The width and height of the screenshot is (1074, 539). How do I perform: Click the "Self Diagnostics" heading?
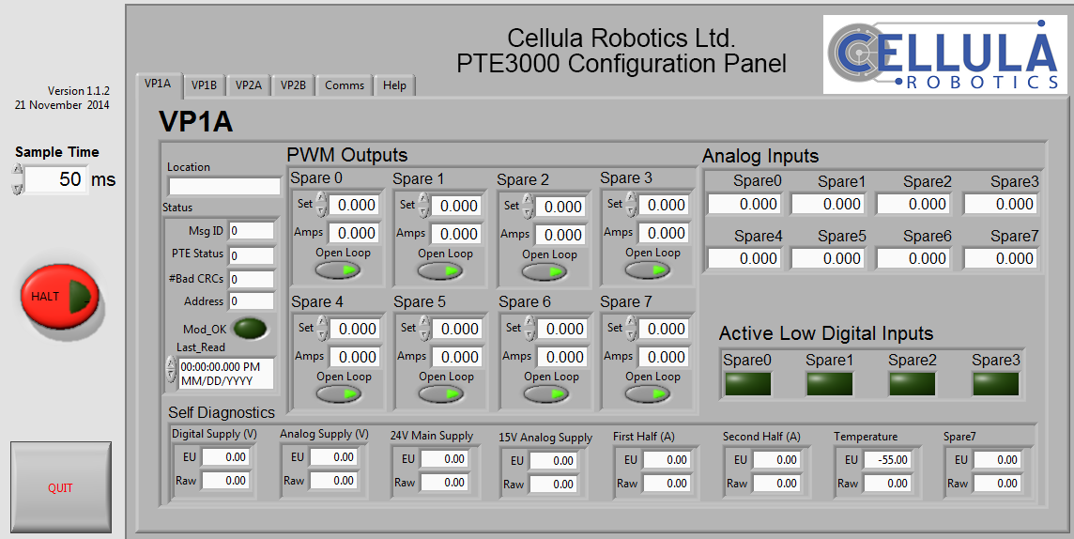click(222, 412)
